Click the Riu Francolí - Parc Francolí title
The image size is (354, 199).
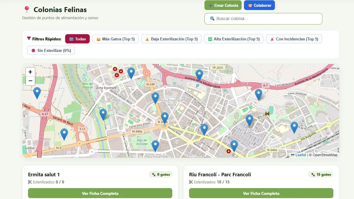220,175
